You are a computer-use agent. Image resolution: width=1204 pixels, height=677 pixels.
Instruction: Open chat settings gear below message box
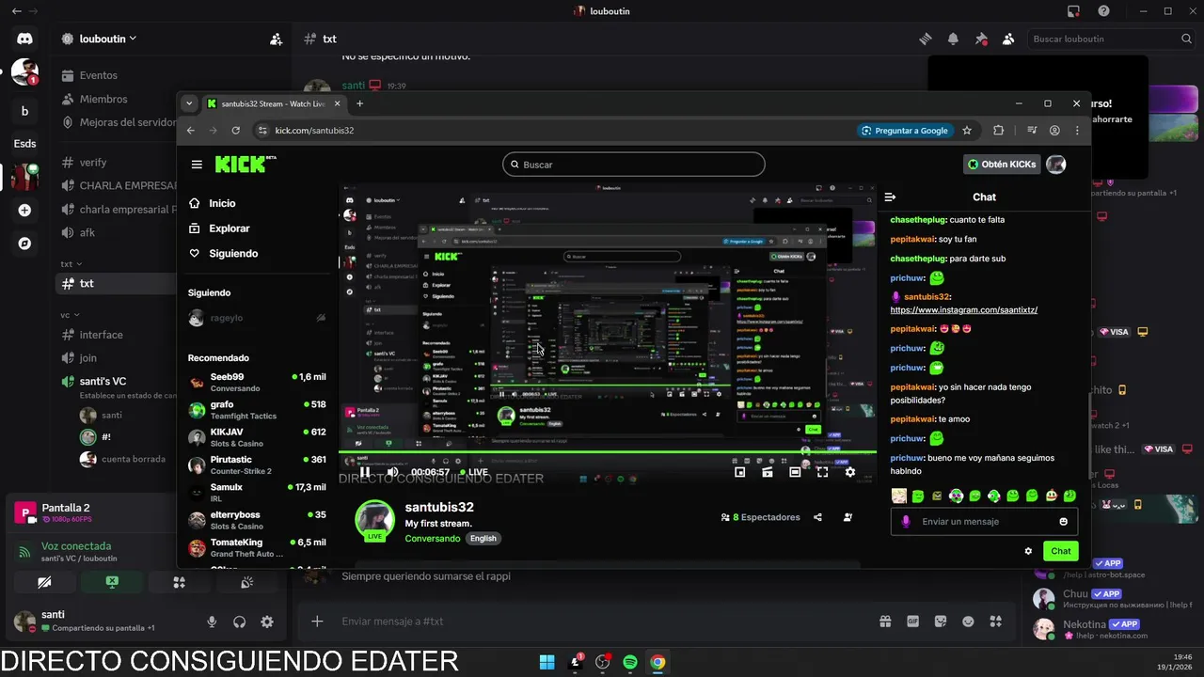coord(1028,551)
